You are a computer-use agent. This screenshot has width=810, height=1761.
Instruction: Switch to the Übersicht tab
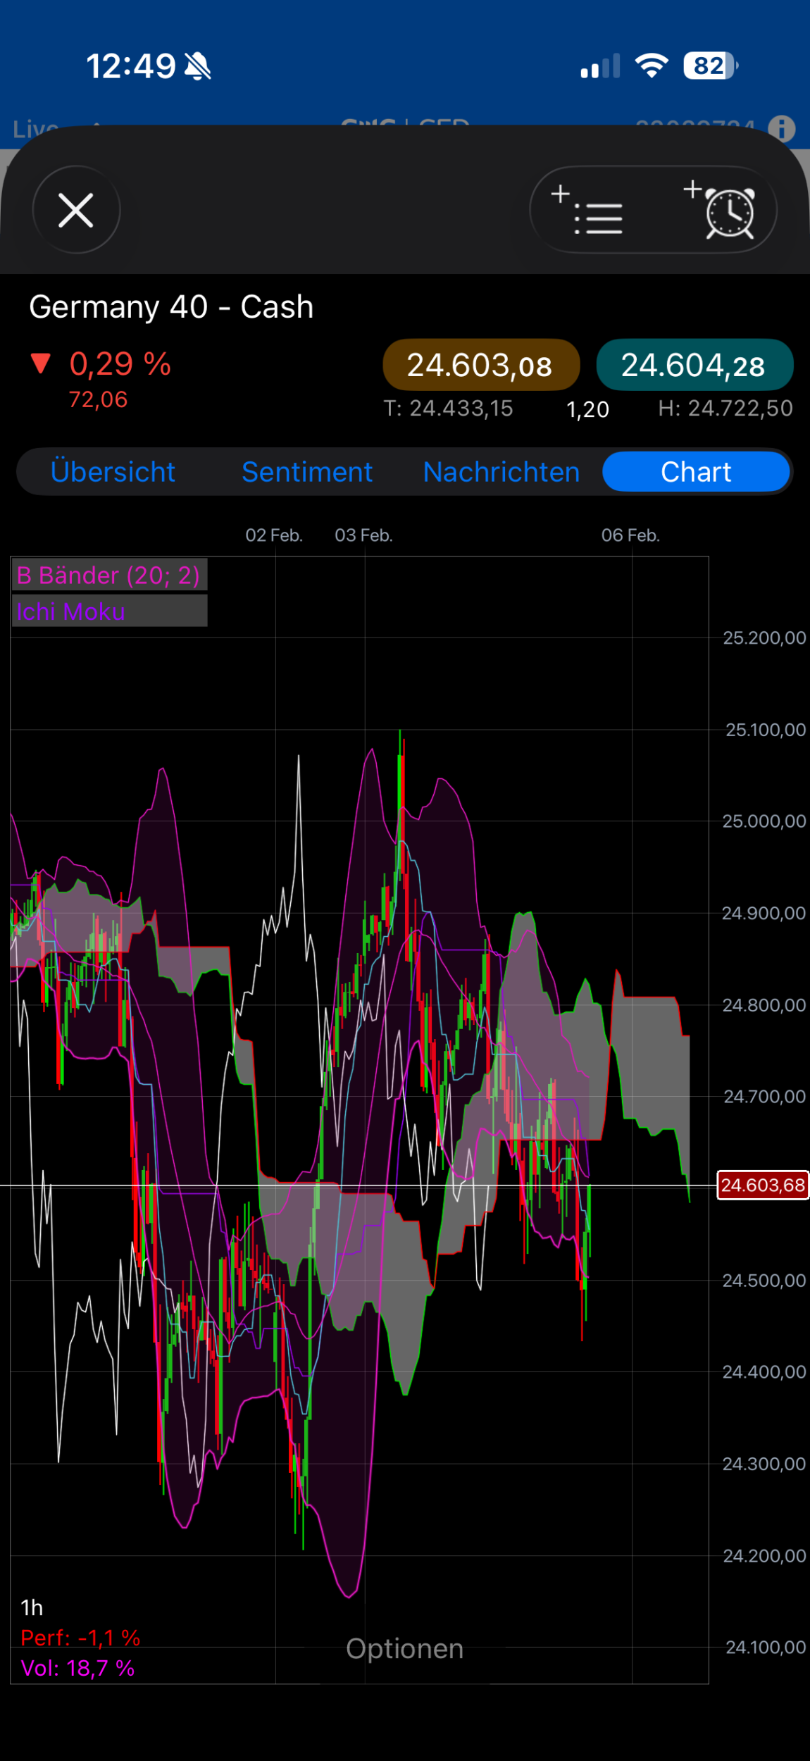(113, 472)
